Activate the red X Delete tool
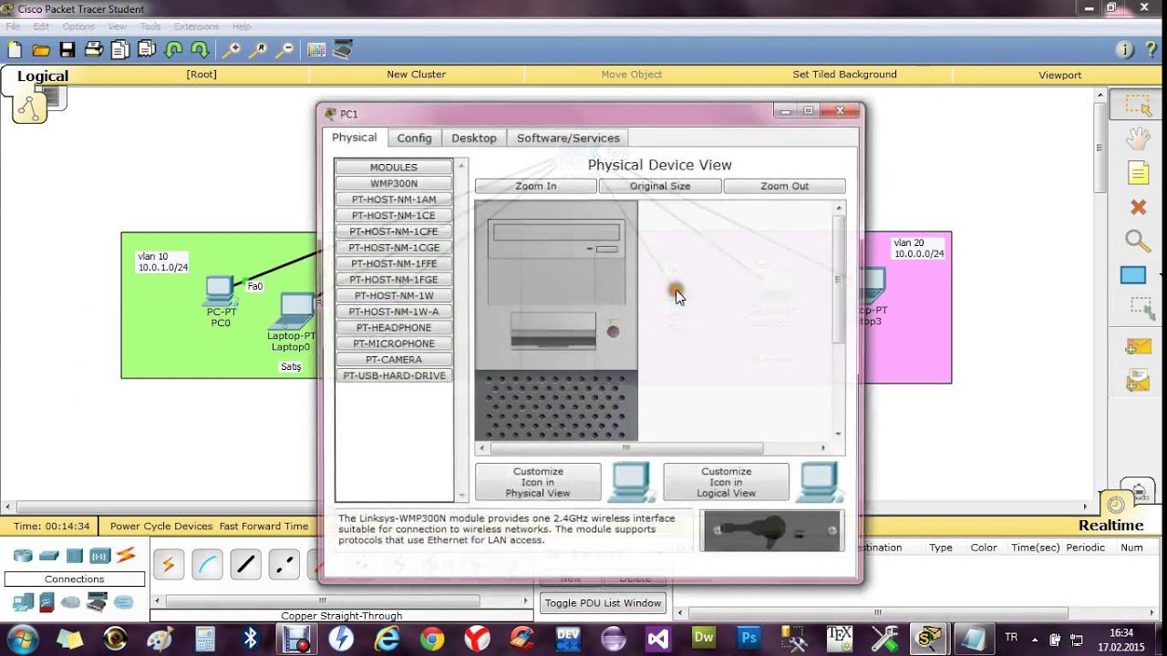 click(x=1138, y=208)
